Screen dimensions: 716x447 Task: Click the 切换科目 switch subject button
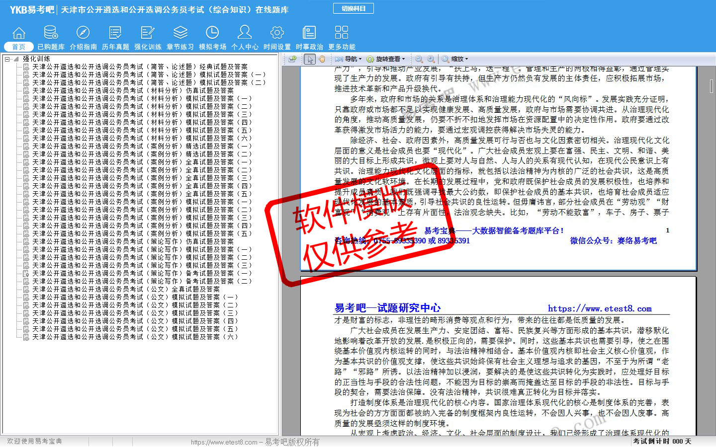[354, 8]
